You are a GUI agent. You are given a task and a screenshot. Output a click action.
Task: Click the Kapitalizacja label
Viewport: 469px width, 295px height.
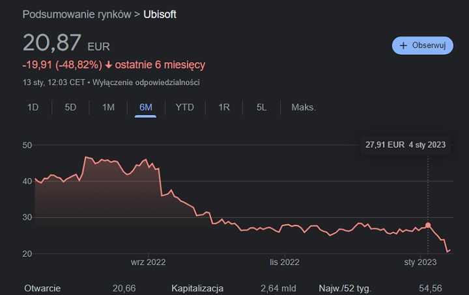point(197,289)
